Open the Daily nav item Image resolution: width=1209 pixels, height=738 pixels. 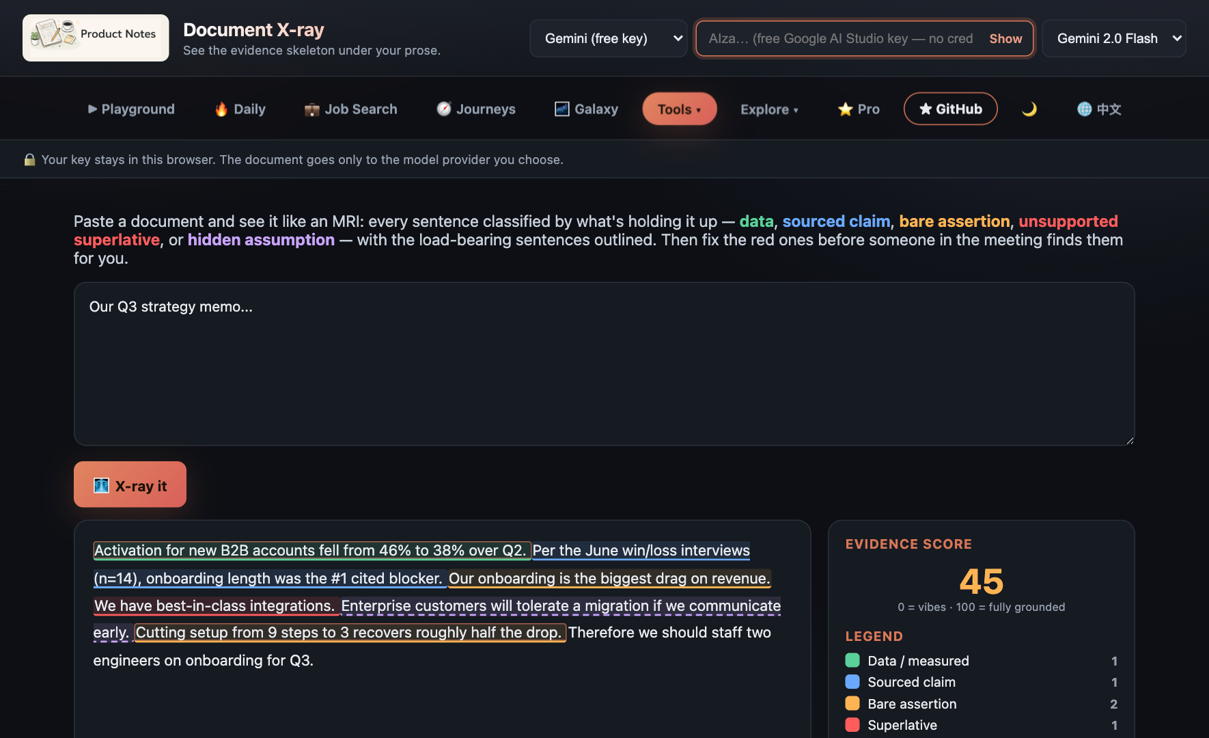(x=240, y=109)
